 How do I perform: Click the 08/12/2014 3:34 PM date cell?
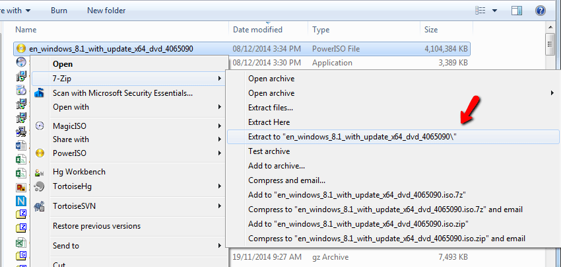pos(267,49)
